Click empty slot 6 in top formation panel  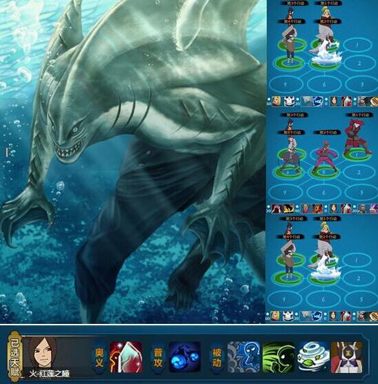pos(324,84)
